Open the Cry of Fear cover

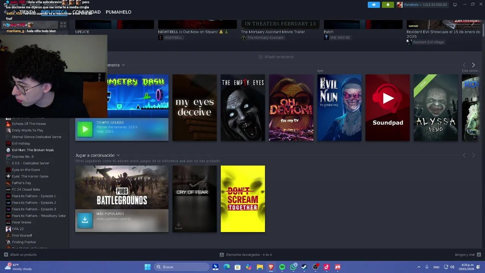pos(195,199)
